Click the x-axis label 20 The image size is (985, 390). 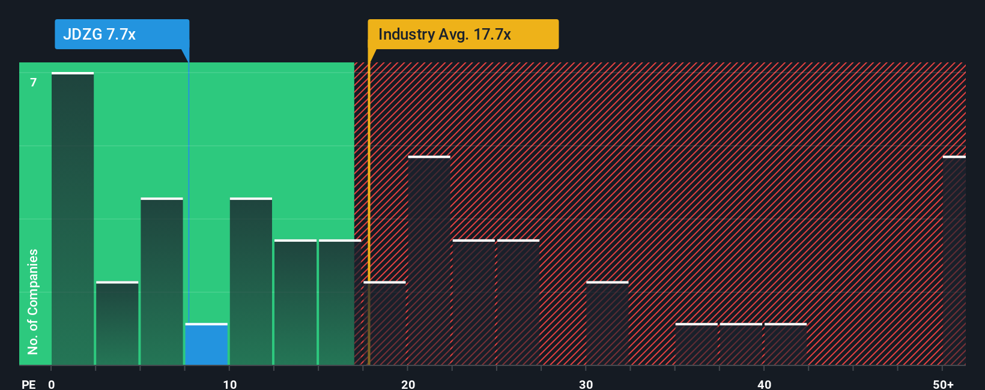408,384
